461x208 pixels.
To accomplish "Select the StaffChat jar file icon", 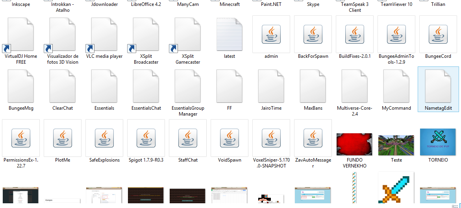I will [187, 138].
